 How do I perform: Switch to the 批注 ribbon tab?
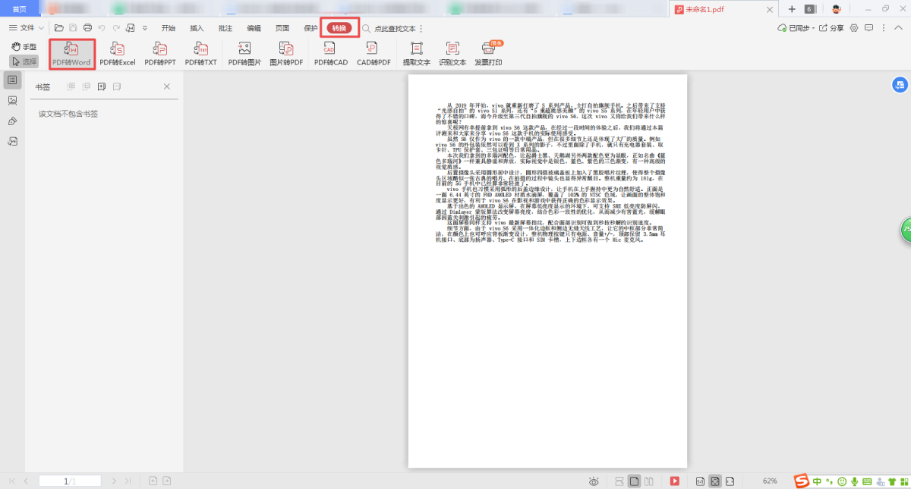[x=225, y=28]
